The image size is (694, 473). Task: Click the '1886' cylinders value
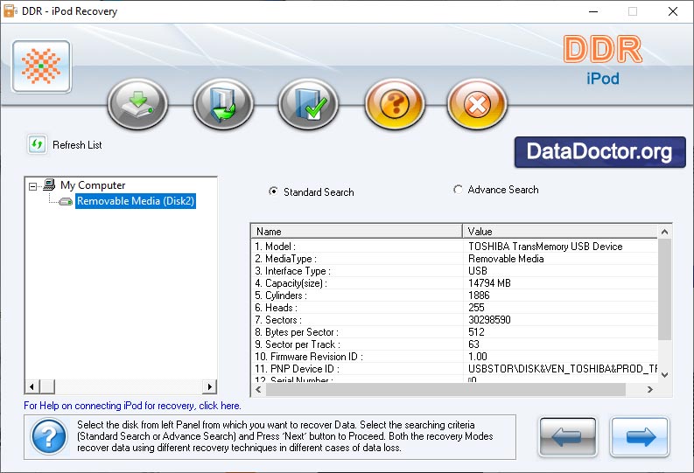(x=479, y=296)
